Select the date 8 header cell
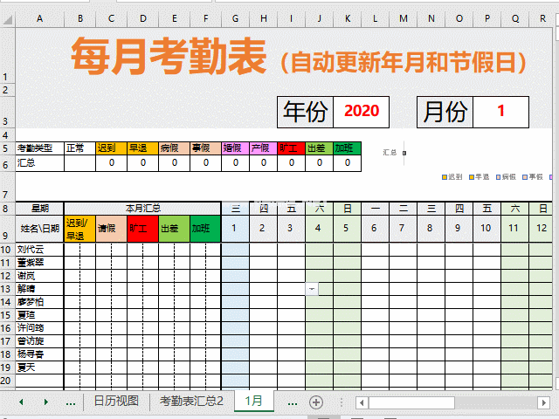Image resolution: width=559 pixels, height=419 pixels. pyautogui.click(x=431, y=229)
